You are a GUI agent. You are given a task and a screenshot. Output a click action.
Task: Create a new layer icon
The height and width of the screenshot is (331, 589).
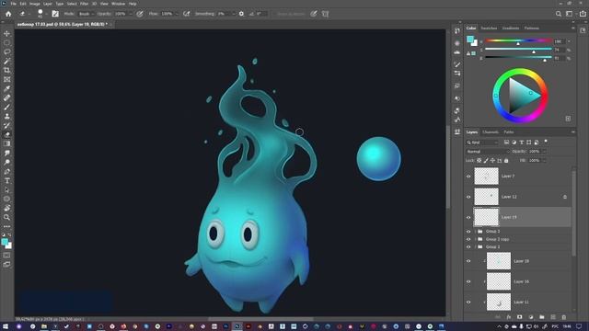[553, 317]
